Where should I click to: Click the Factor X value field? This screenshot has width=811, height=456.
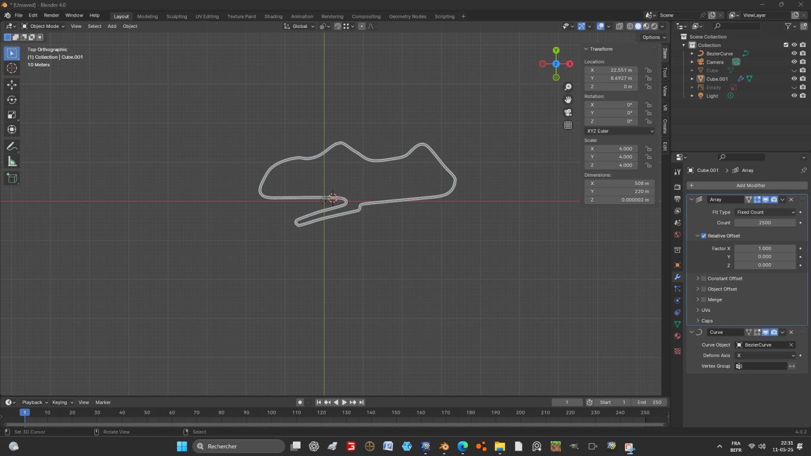click(x=765, y=248)
